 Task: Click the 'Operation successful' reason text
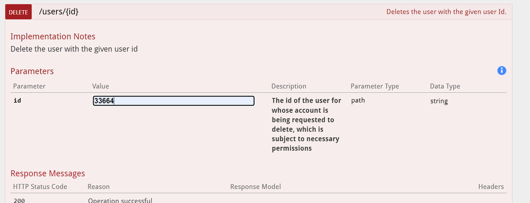click(x=120, y=201)
